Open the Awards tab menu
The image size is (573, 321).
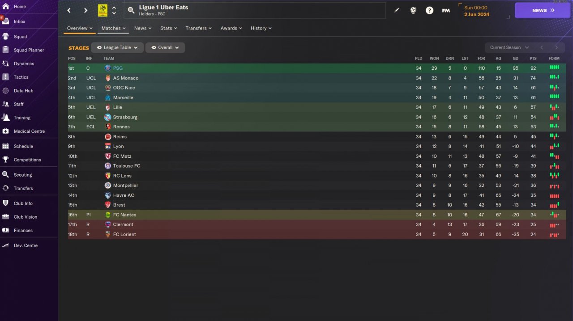tap(231, 28)
